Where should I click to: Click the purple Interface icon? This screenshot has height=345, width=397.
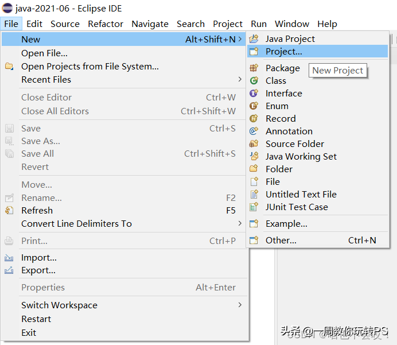click(x=254, y=93)
